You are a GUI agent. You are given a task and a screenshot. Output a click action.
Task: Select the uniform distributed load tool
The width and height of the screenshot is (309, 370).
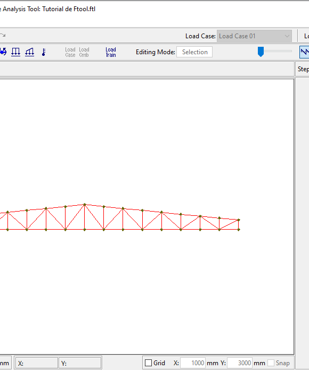tap(15, 52)
